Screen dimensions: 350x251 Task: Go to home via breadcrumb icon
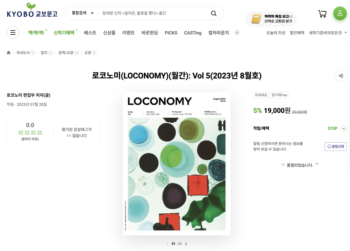[9, 53]
